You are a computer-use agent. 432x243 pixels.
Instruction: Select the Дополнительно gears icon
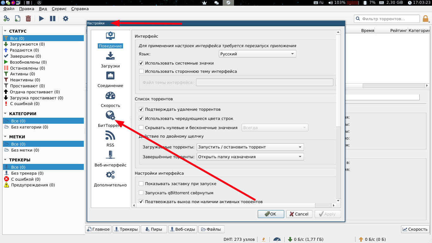click(110, 175)
